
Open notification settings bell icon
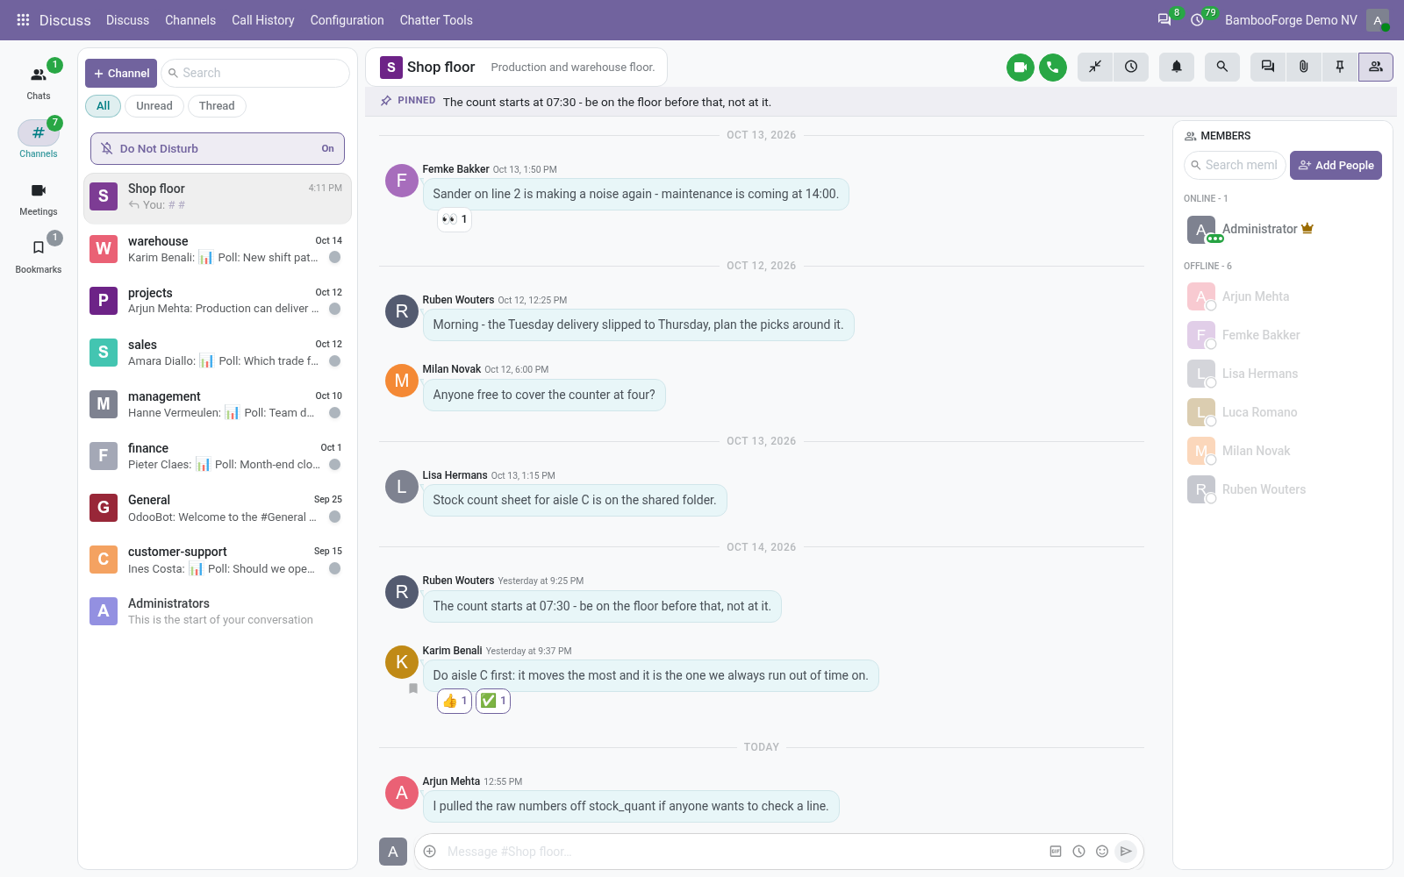tap(1177, 67)
